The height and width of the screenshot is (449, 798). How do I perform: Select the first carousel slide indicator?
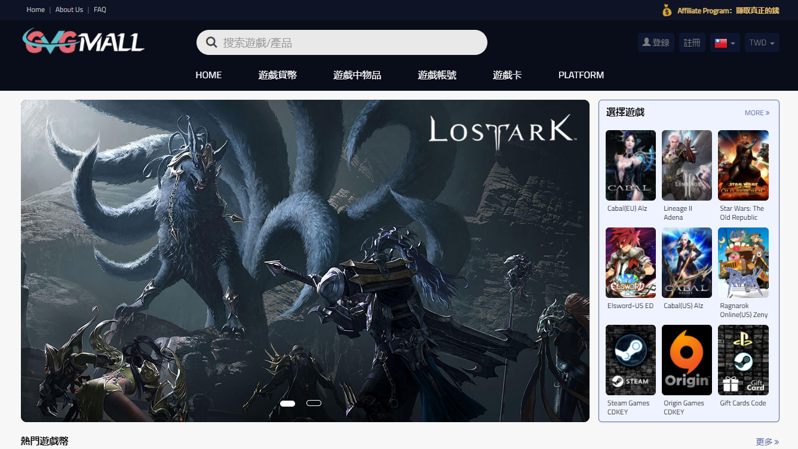[287, 404]
